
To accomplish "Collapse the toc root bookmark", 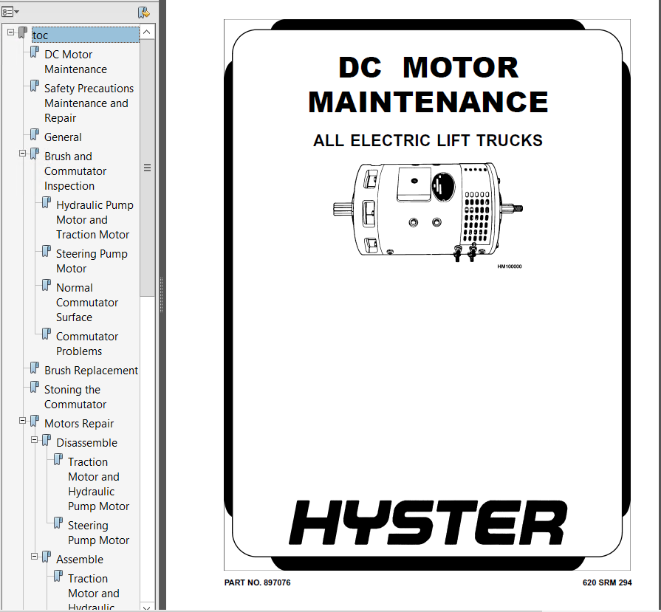I will point(11,32).
